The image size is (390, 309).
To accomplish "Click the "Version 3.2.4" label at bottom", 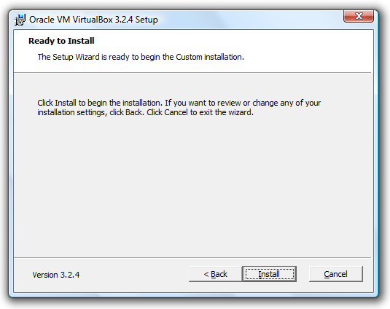I will pyautogui.click(x=56, y=275).
